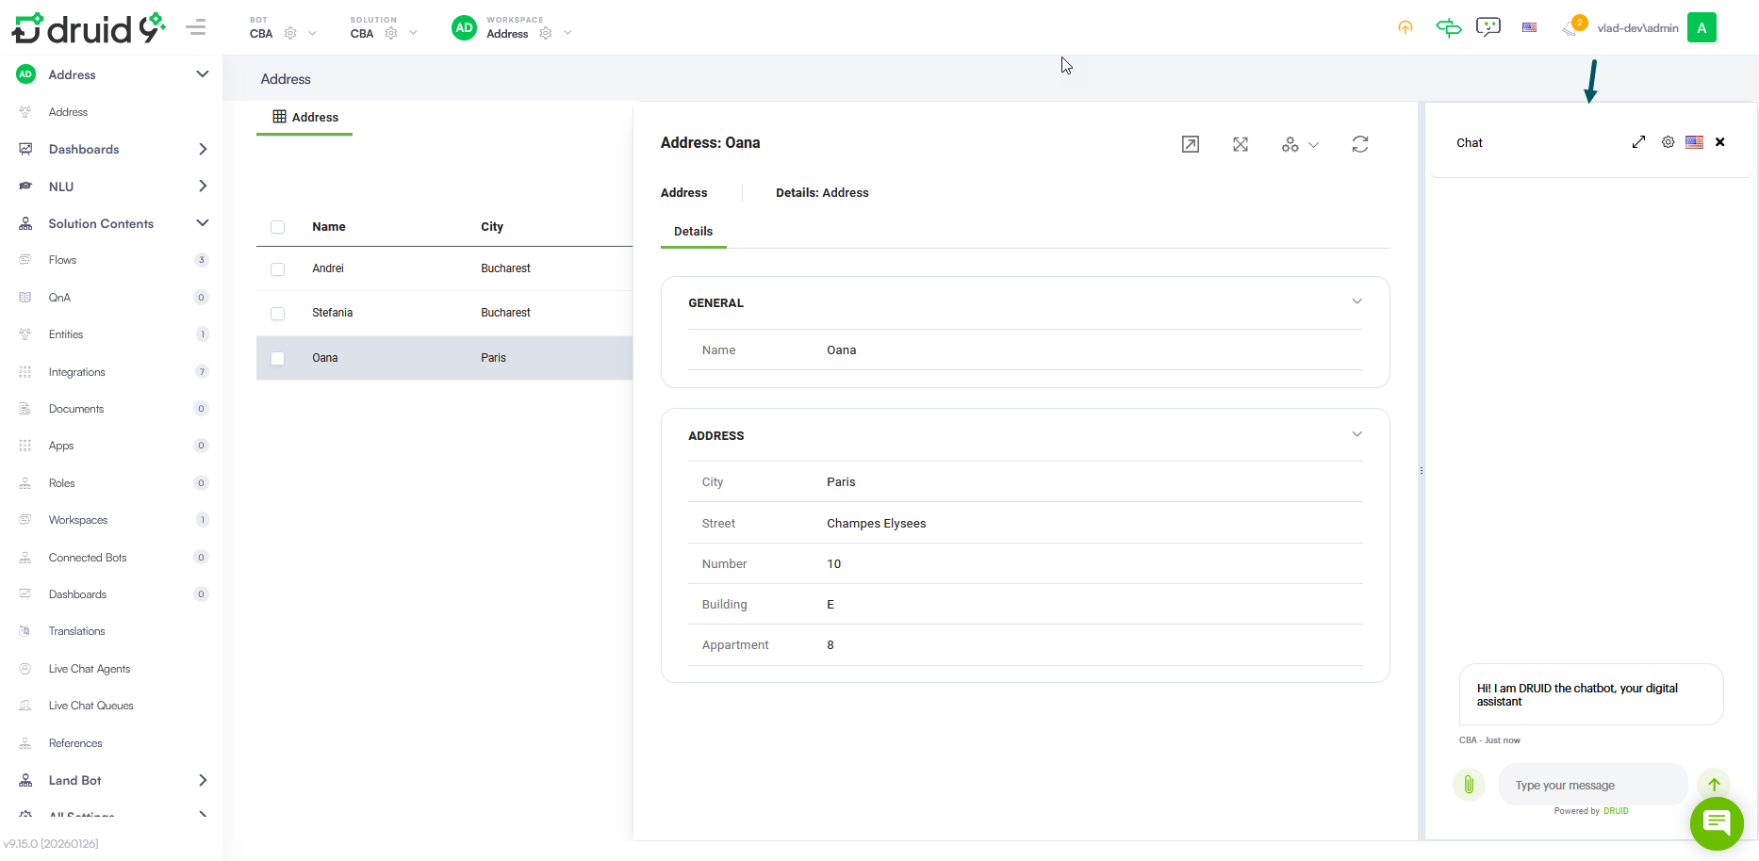Collapse the GENERAL section

pos(1356,302)
